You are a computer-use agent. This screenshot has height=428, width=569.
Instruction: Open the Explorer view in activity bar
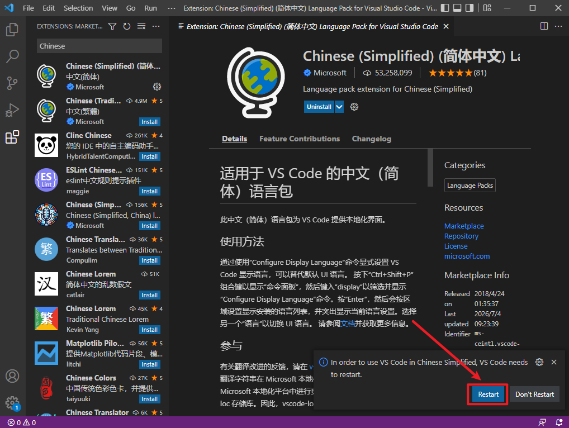pyautogui.click(x=12, y=30)
